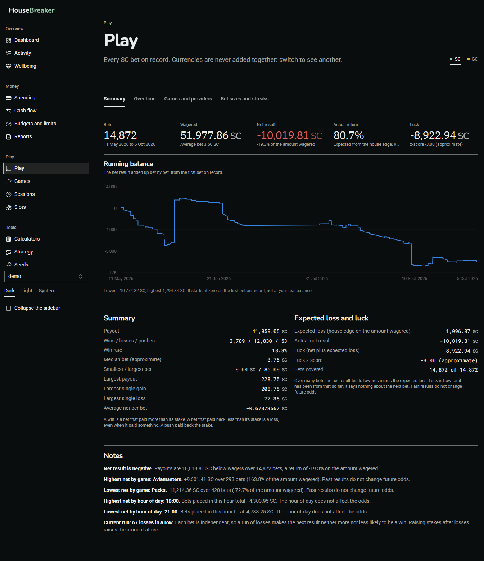Click the Games puzzle icon
484x561 pixels.
coord(9,181)
